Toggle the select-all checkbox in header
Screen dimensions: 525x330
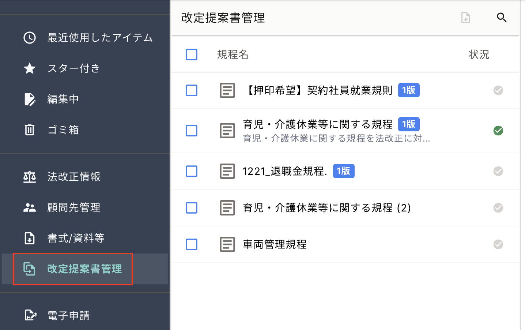pyautogui.click(x=192, y=55)
